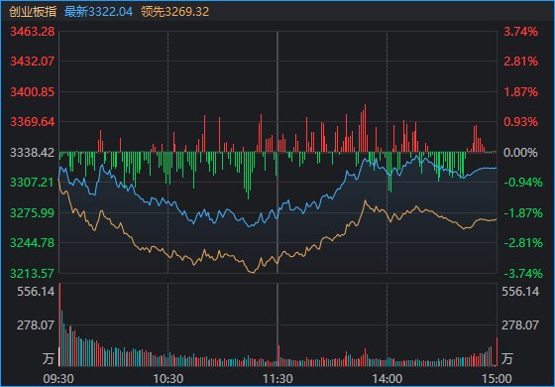
Task: Click the 3369.64 price axis label
Action: 33,122
